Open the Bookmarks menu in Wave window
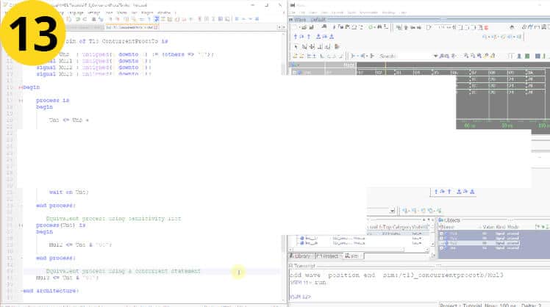Image resolution: width=550 pixels, height=307 pixels. (368, 12)
